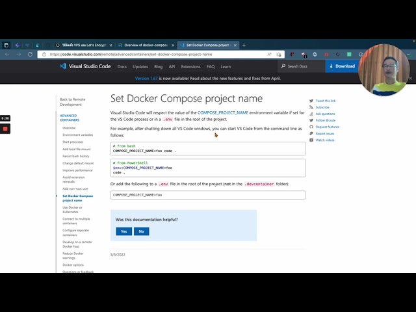Open Connect to multiple containers in sidebar

tap(76, 221)
